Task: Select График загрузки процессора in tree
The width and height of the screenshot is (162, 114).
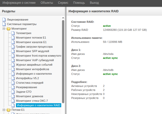Action: tap(34, 47)
